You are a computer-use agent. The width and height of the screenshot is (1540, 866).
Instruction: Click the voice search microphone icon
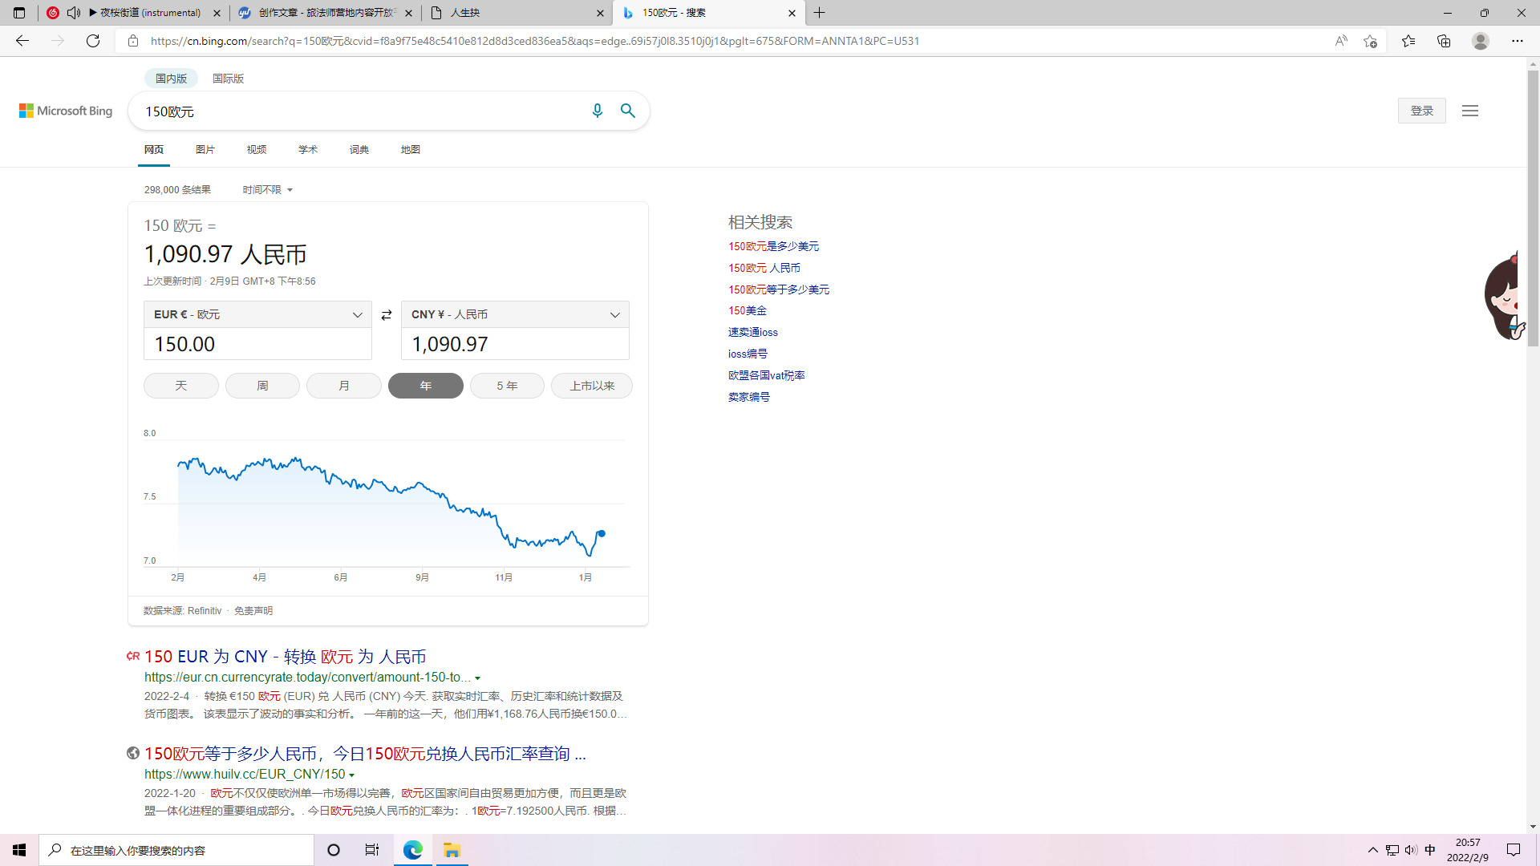point(597,111)
